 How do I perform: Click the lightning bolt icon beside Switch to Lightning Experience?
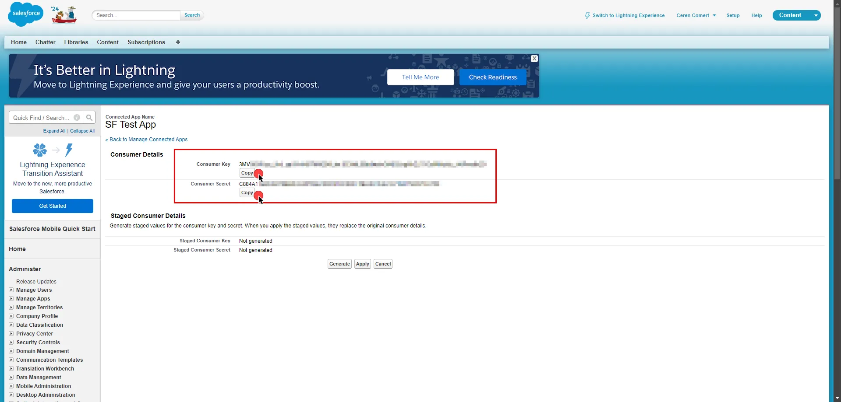[x=587, y=16]
